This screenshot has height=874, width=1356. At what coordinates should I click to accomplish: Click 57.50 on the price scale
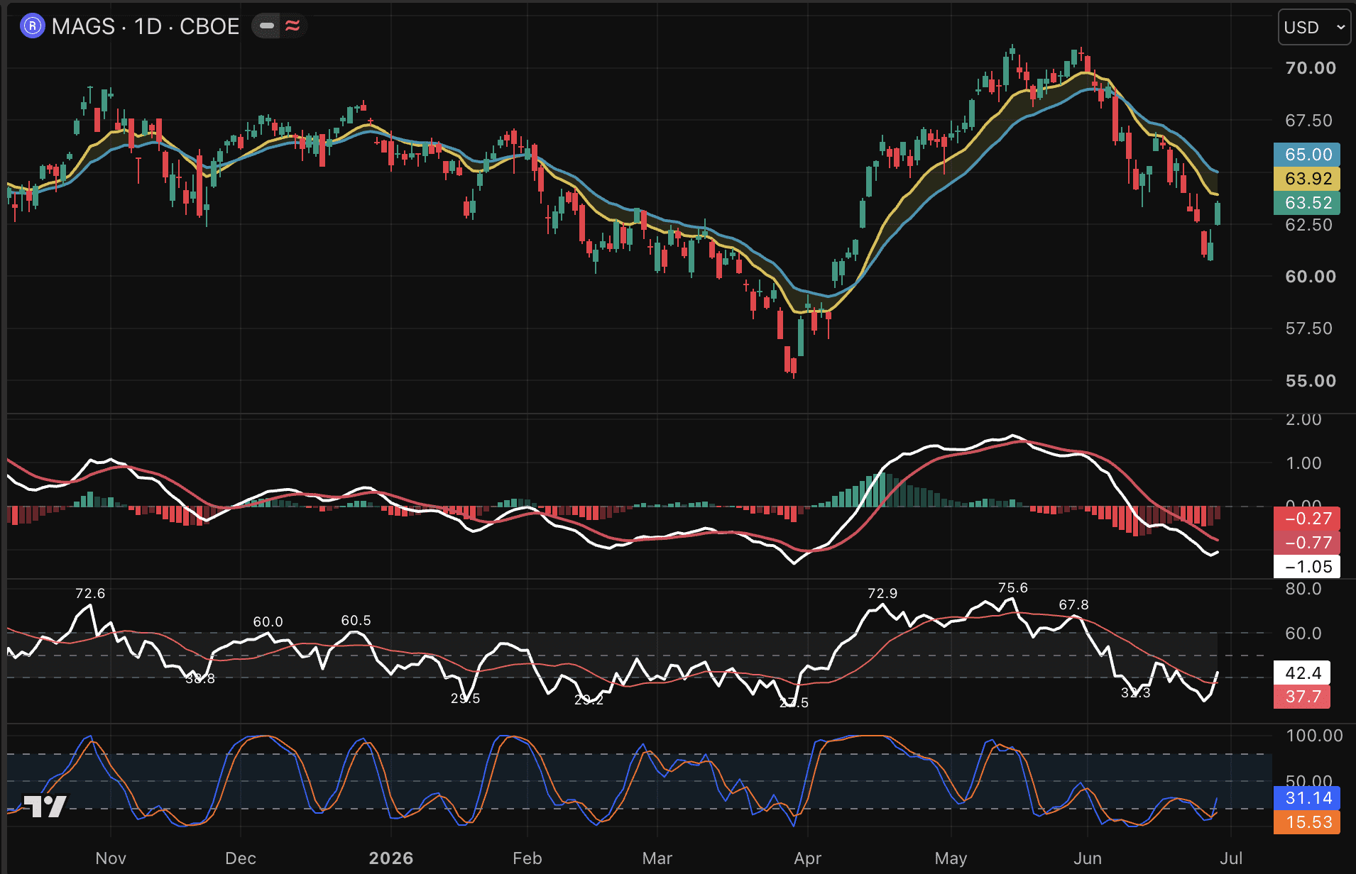(1309, 328)
